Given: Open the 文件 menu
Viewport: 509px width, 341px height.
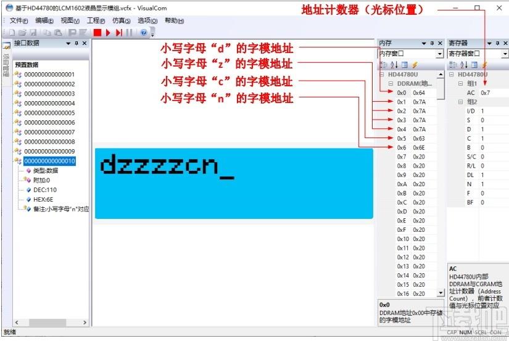Looking at the screenshot, I should [x=19, y=21].
